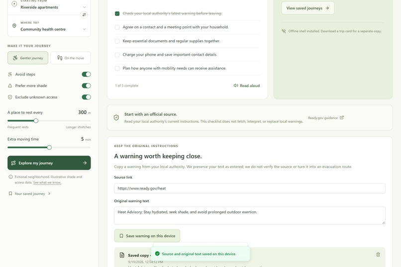Open the Starting from Riverside apartments dropdown
This screenshot has width=401, height=267.
pos(49,5)
